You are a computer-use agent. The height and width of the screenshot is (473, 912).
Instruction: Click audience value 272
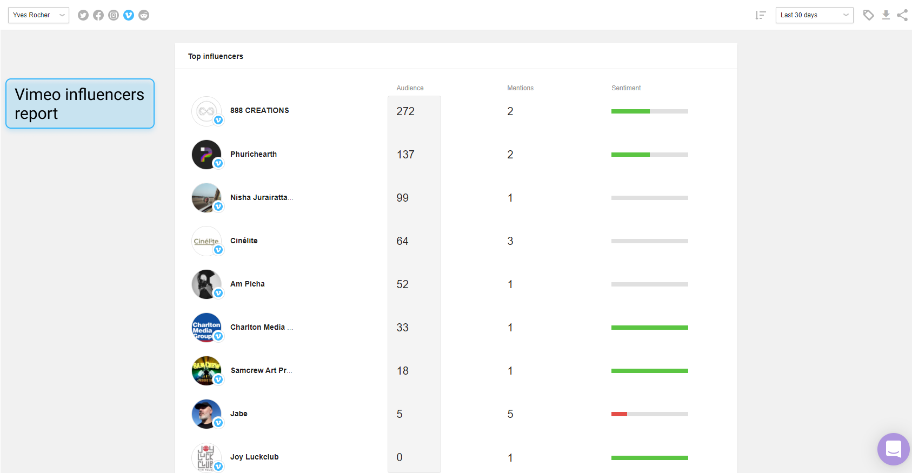click(x=405, y=111)
